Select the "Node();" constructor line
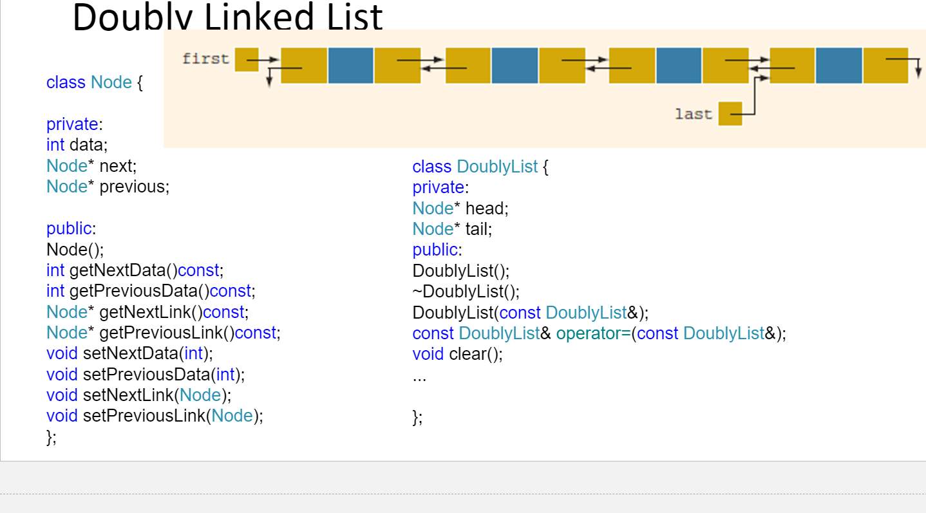926x513 pixels. 75,249
